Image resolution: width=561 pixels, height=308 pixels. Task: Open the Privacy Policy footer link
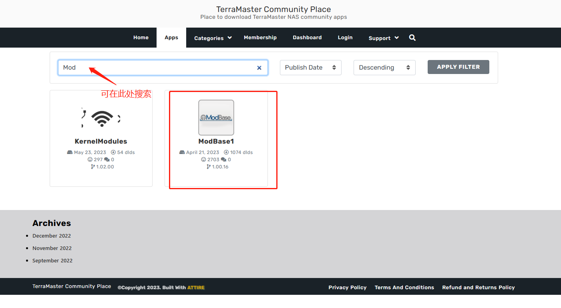348,287
